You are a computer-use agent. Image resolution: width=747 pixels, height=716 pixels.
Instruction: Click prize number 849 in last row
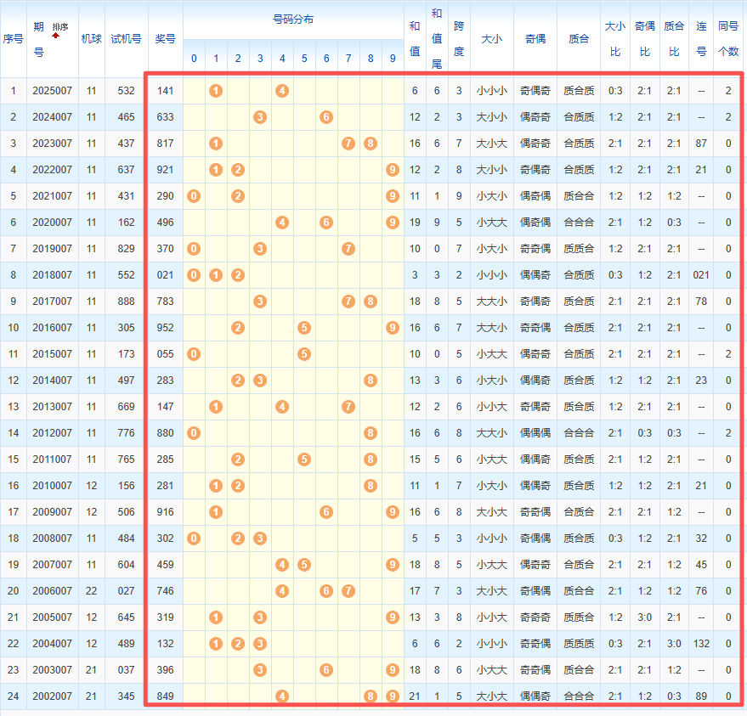[x=165, y=696]
